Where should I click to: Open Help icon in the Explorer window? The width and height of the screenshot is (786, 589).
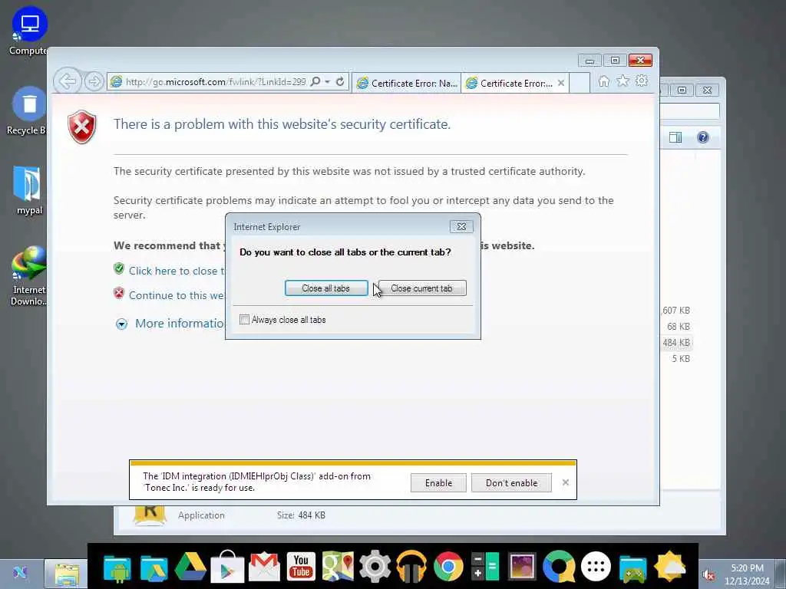(x=703, y=137)
